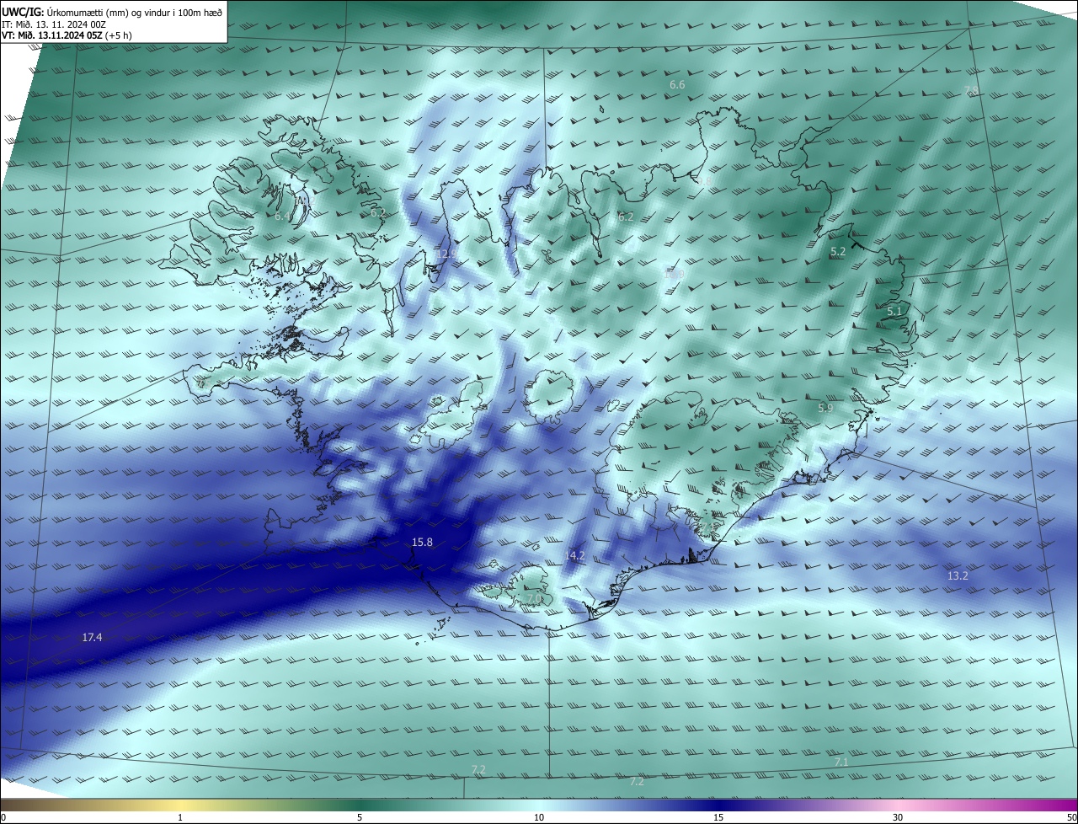1078x824 pixels.
Task: Click the valid time 'VT: Mið. 13.11.2024 05Z (+5 h)'
Action: point(67,35)
